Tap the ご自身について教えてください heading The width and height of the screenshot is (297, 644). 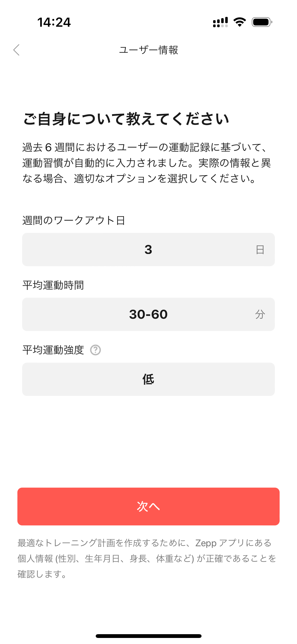click(x=126, y=119)
